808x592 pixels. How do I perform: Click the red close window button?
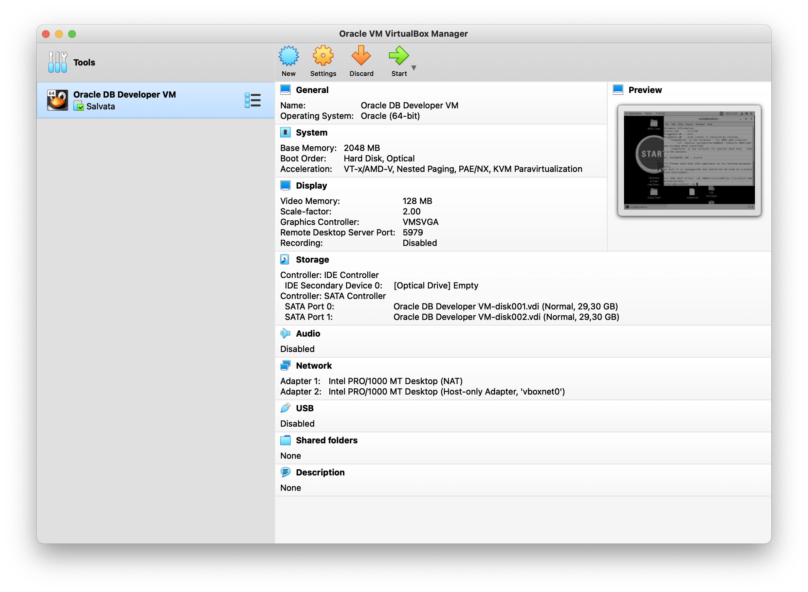click(x=46, y=34)
